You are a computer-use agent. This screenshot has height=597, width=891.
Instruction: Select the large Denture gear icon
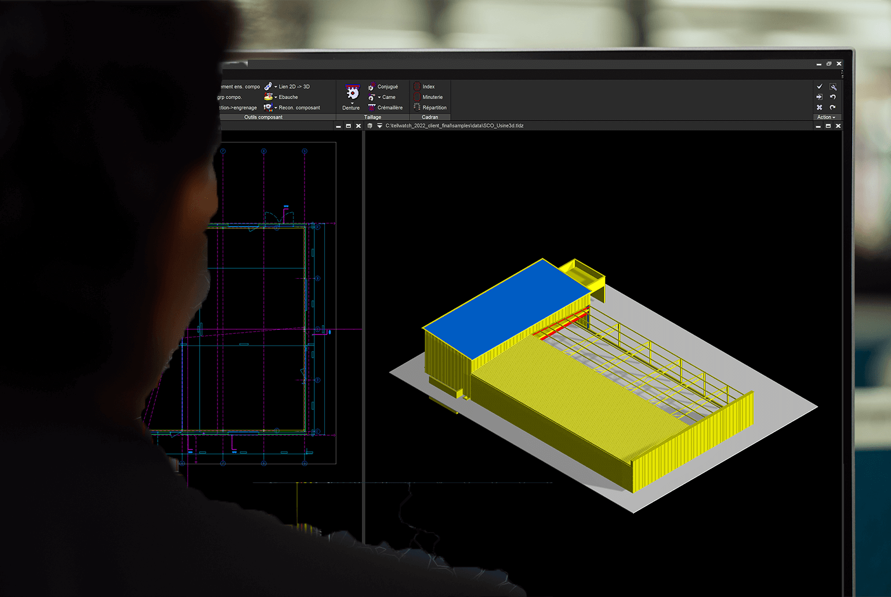pyautogui.click(x=352, y=93)
